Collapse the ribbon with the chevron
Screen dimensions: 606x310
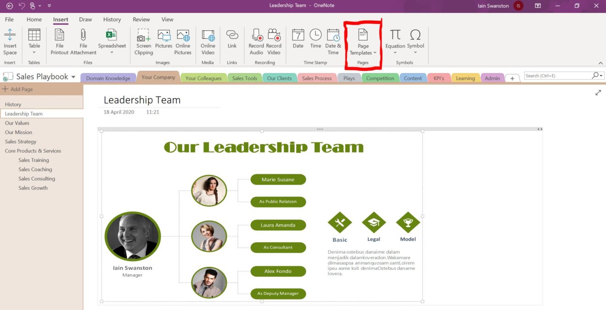[x=600, y=63]
